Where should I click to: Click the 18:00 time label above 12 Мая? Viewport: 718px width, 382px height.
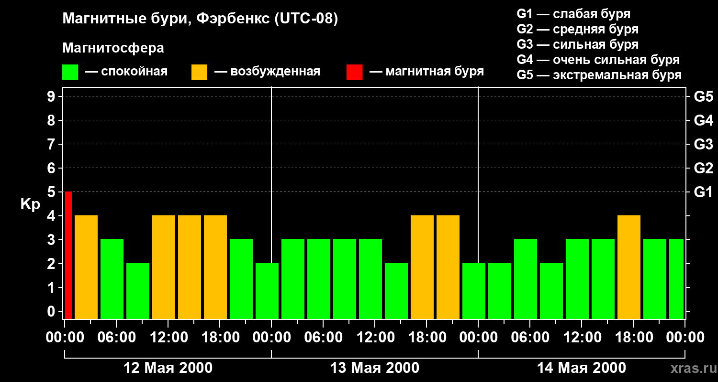pos(220,338)
